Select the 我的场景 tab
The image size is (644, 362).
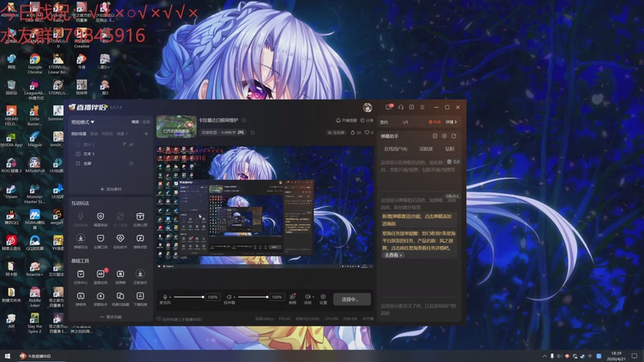pyautogui.click(x=79, y=134)
